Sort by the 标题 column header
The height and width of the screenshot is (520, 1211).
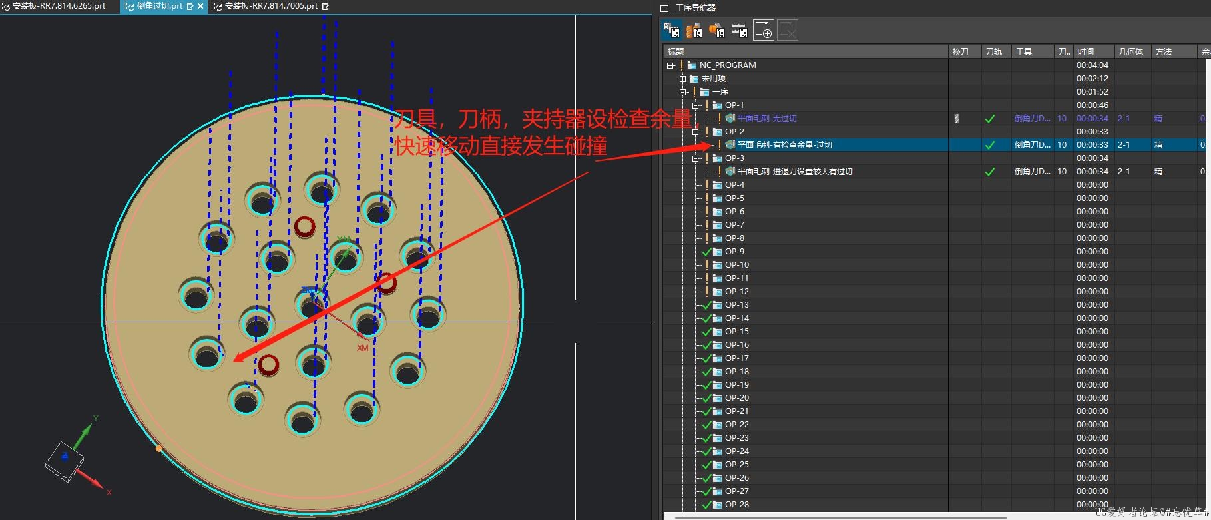806,51
